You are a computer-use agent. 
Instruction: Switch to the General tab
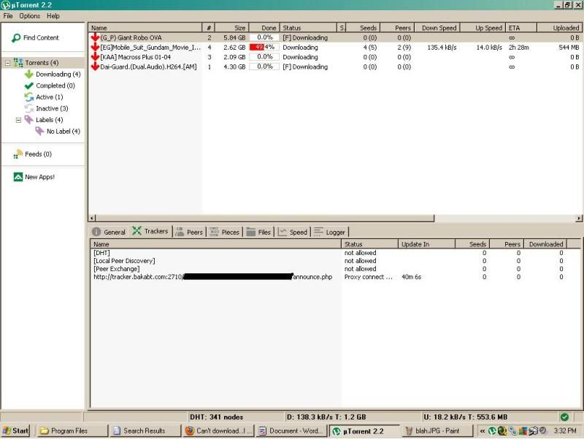109,232
